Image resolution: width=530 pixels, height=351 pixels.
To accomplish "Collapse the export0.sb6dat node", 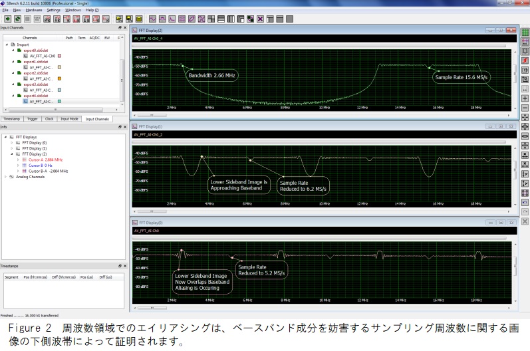I will tap(13, 51).
